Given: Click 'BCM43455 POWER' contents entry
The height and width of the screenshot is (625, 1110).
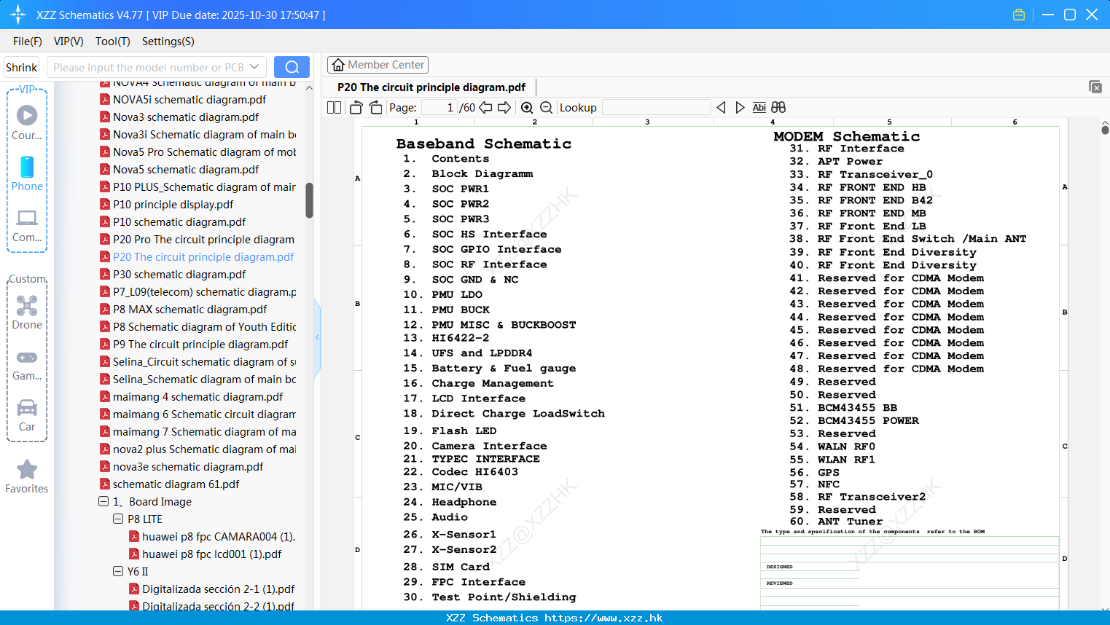Looking at the screenshot, I should pyautogui.click(x=868, y=420).
